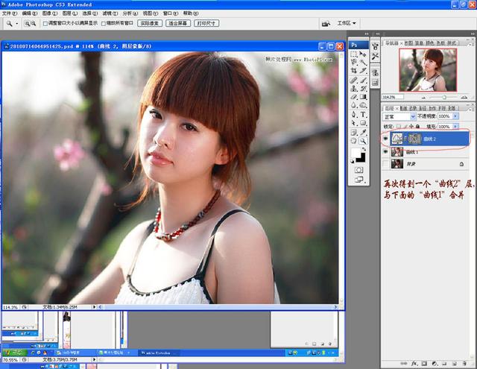Click the Quick Mask mode icon
Image resolution: width=477 pixels, height=369 pixels.
[358, 170]
